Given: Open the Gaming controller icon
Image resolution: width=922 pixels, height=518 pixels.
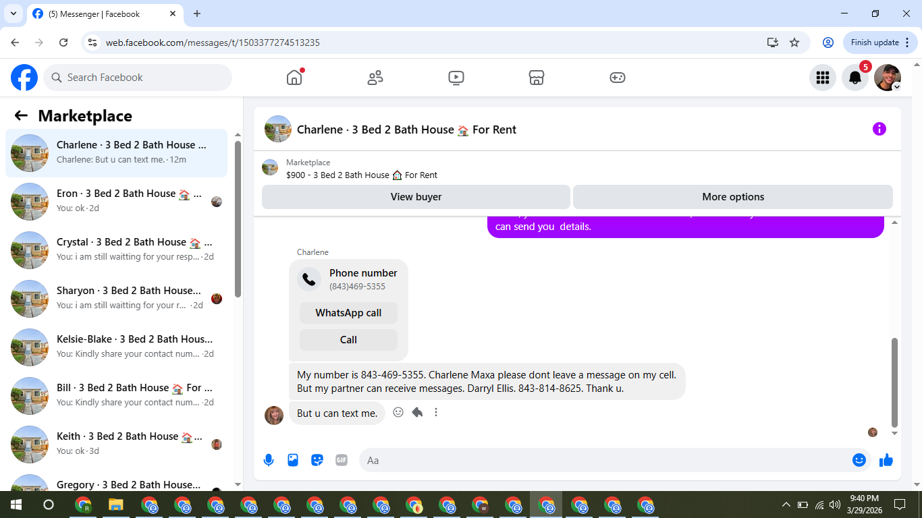Looking at the screenshot, I should pos(618,78).
